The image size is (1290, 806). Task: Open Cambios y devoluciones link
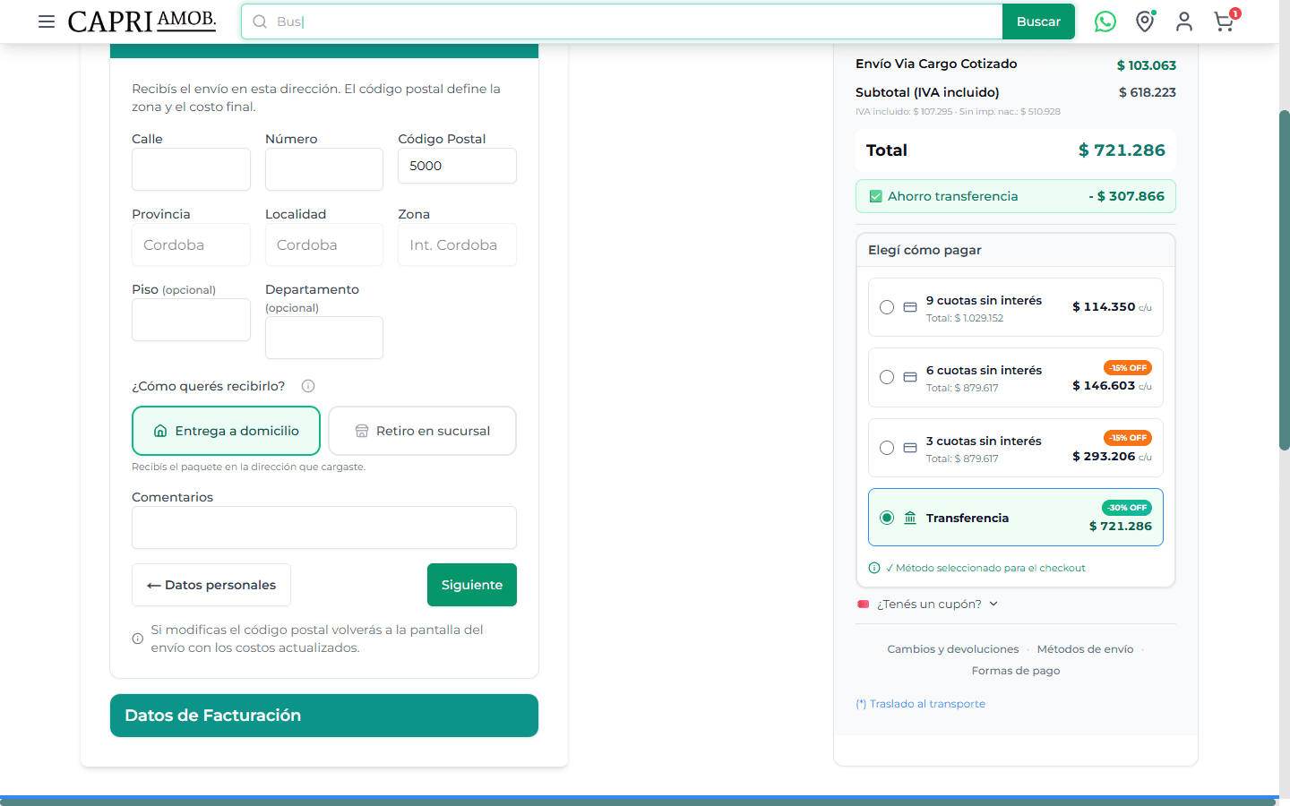(x=953, y=649)
